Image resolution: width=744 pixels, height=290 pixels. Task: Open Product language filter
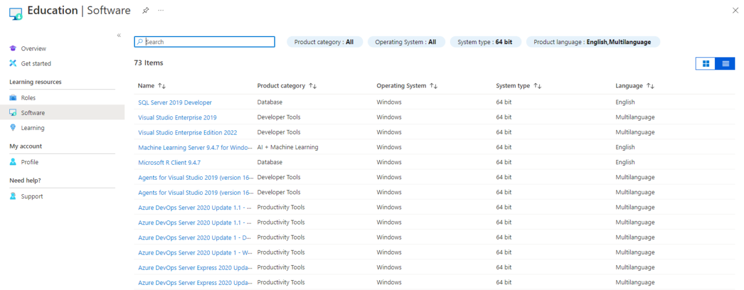click(x=593, y=42)
